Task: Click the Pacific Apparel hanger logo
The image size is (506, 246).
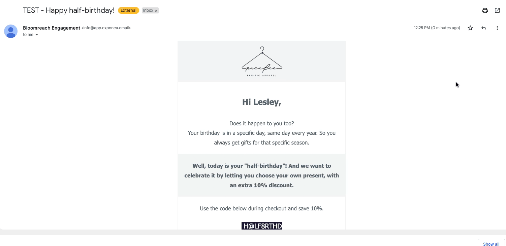Action: click(262, 61)
